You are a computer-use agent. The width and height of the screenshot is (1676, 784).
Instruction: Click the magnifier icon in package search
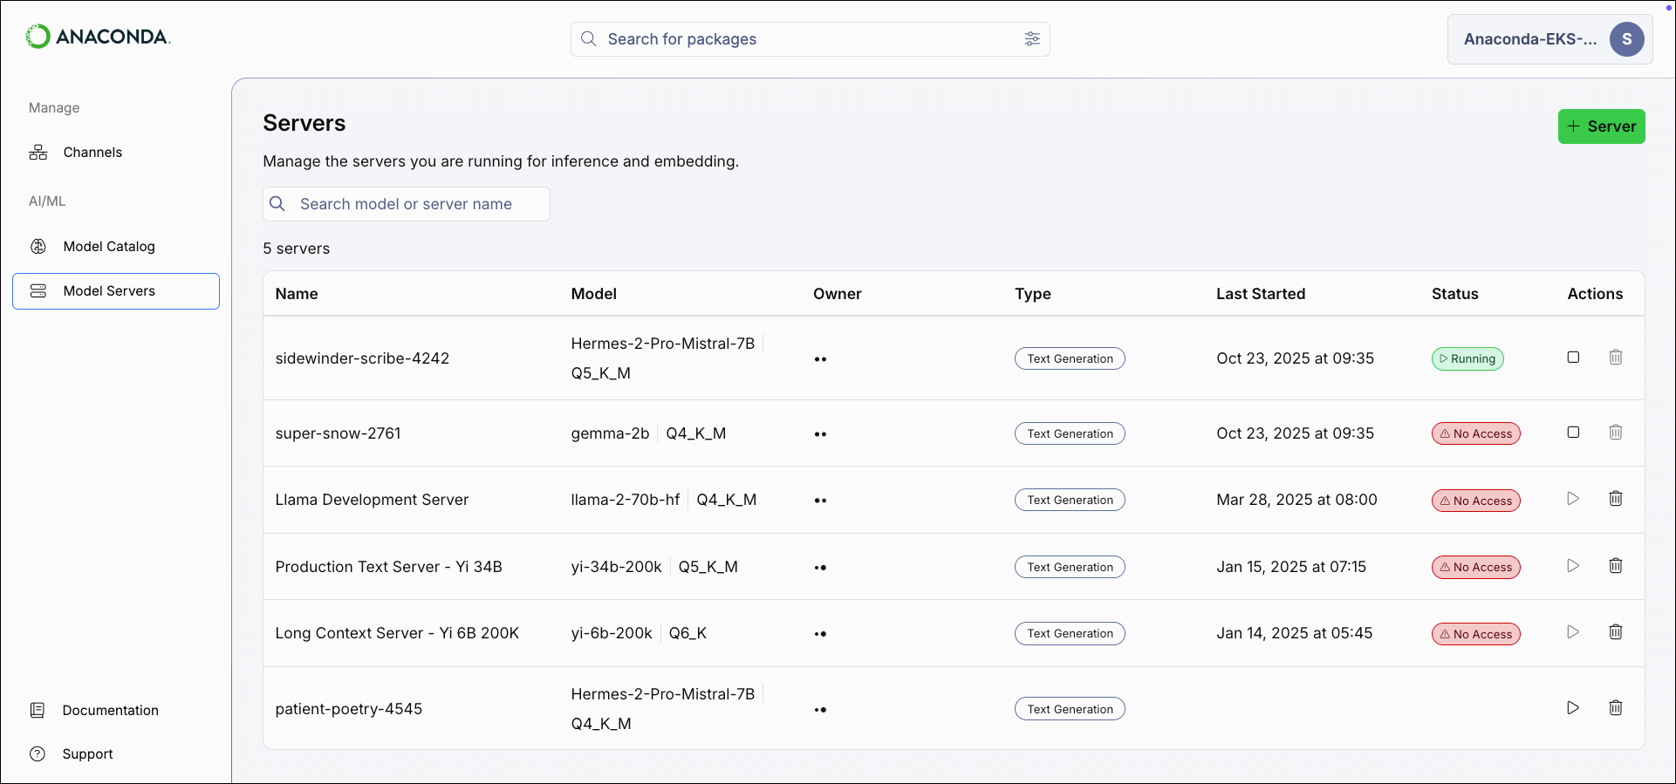(589, 39)
